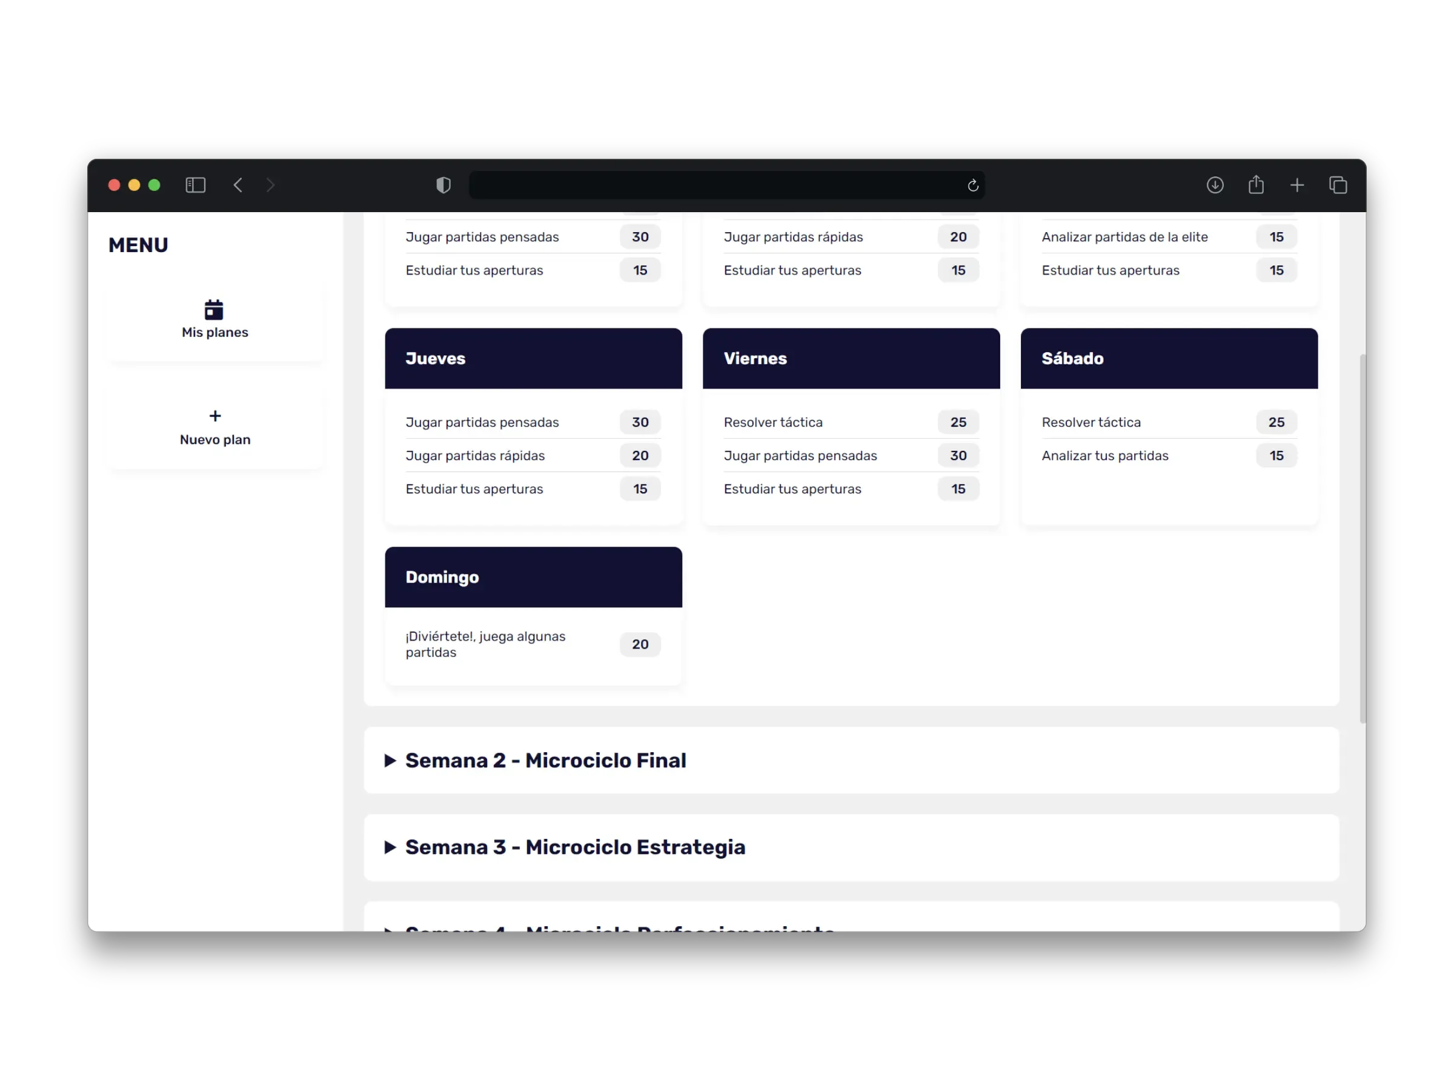This screenshot has height=1091, width=1454.
Task: Select Nuevo plan in the menu
Action: click(x=215, y=428)
